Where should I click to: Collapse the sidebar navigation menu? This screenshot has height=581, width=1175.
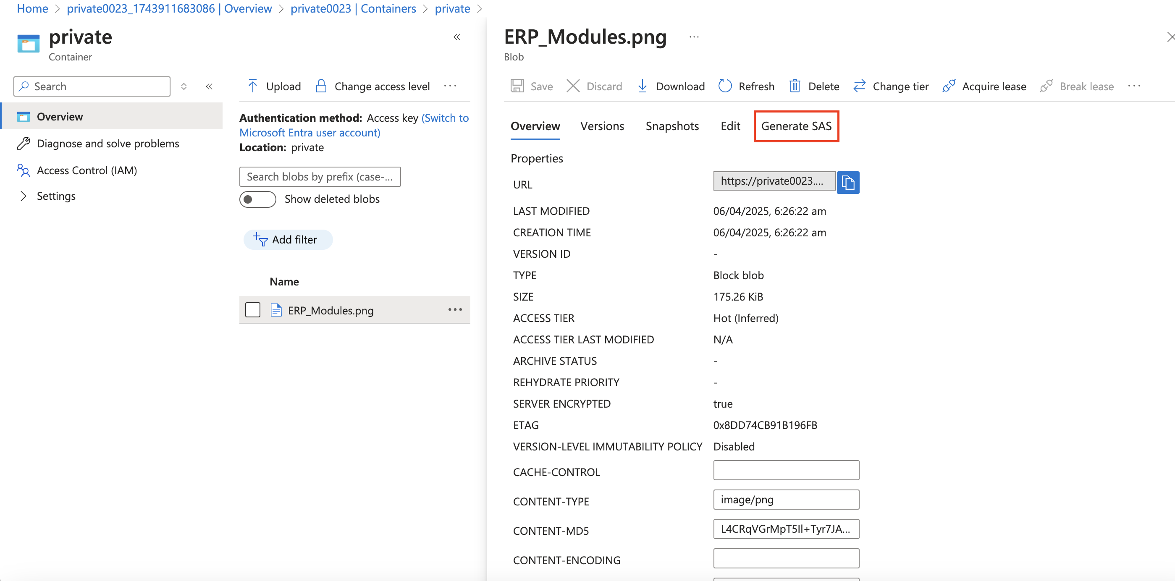coord(209,86)
